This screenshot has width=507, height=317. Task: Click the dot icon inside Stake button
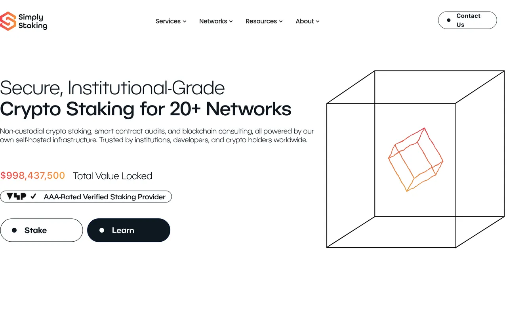[x=14, y=230]
